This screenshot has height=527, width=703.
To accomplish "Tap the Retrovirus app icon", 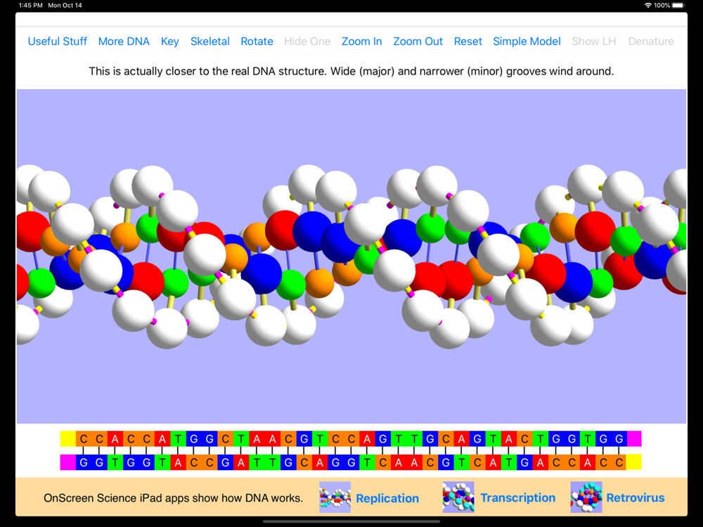I will point(586,497).
